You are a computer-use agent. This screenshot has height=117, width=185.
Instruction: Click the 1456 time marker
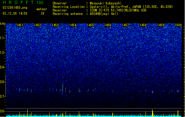[108, 25]
